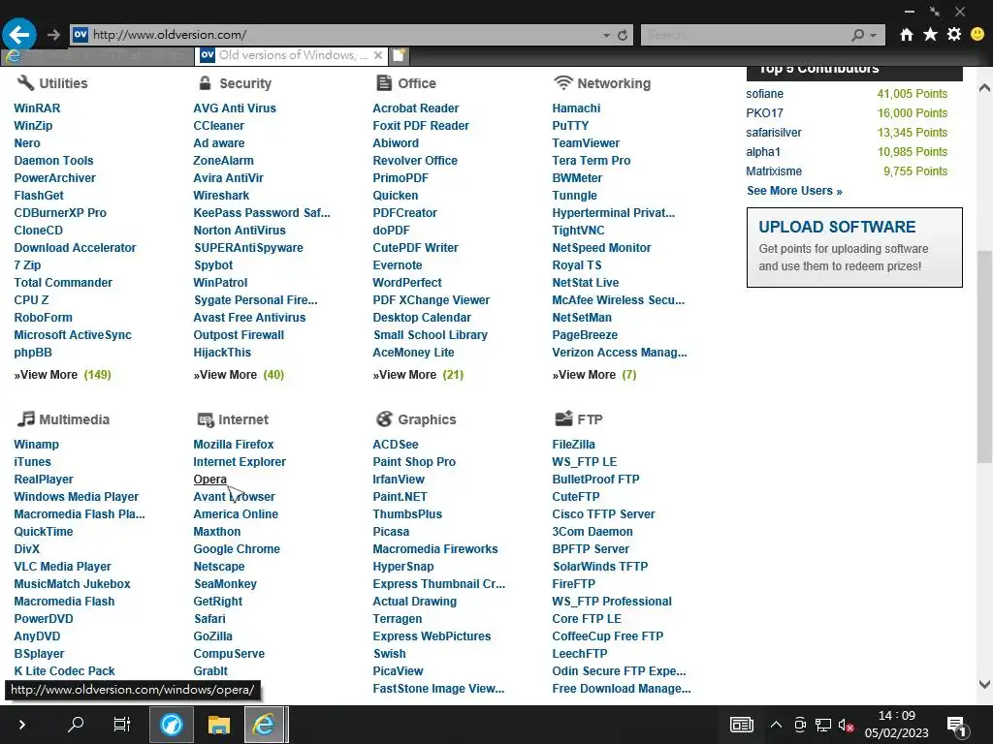Click Internet Explorer icon on taskbar

tap(264, 725)
